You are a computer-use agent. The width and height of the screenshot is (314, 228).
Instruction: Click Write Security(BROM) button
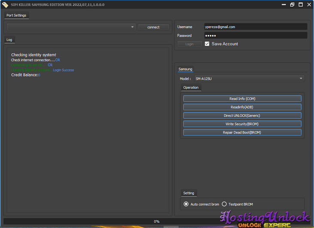(242, 124)
